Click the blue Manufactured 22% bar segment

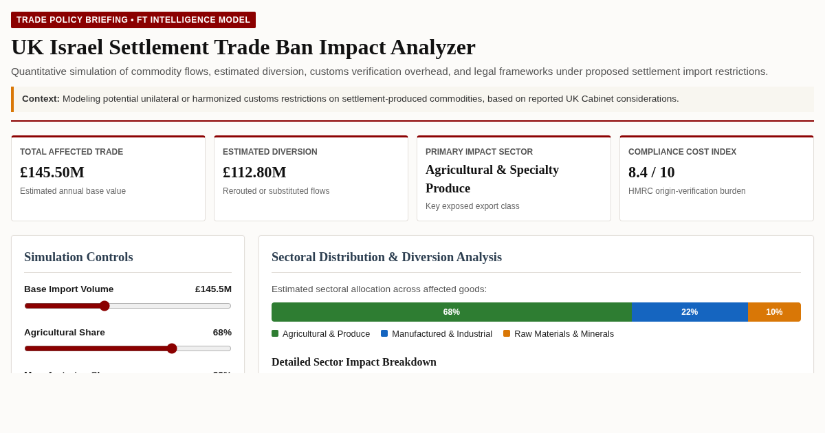[690, 312]
